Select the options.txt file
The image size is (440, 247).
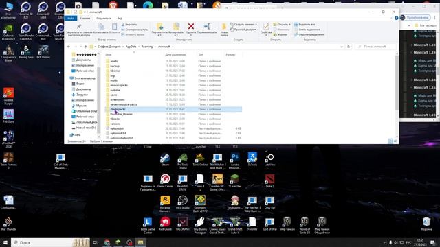(x=117, y=128)
